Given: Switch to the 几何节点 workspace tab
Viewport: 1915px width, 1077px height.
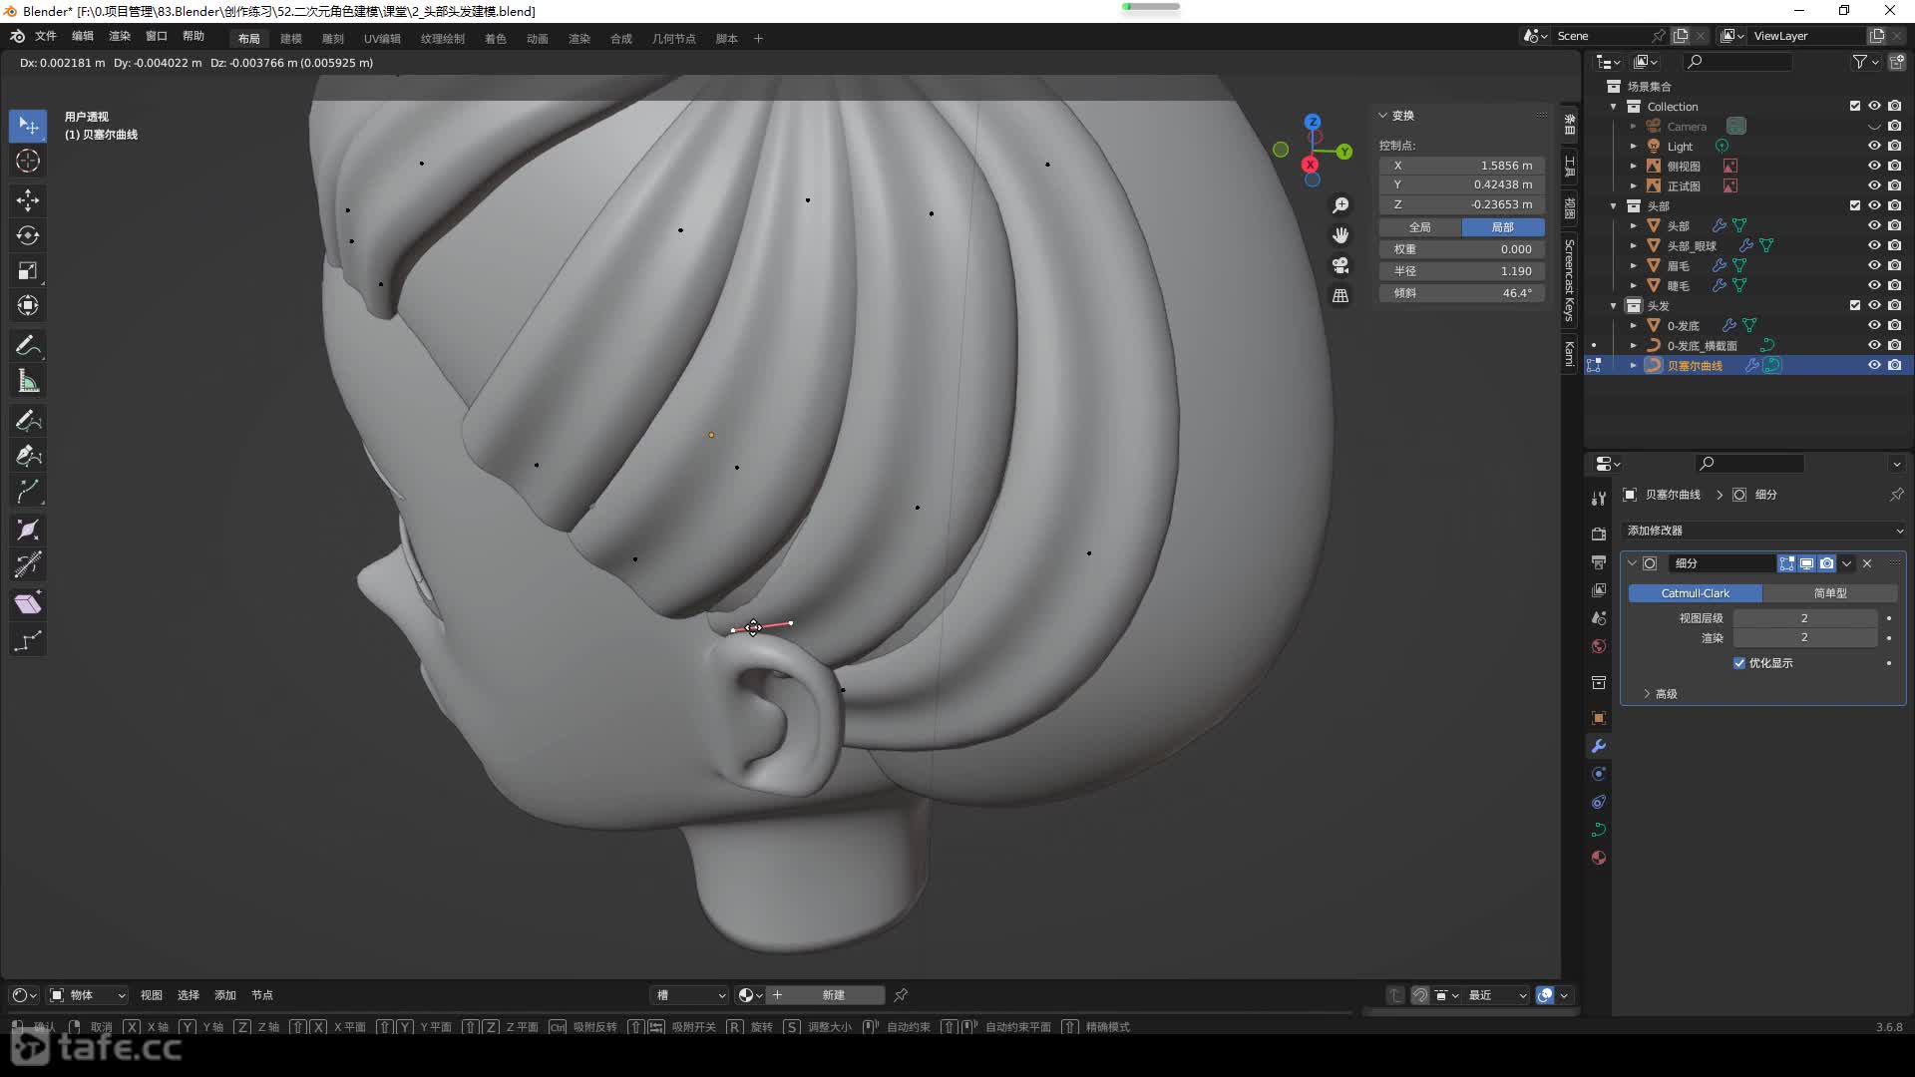Looking at the screenshot, I should pos(674,39).
